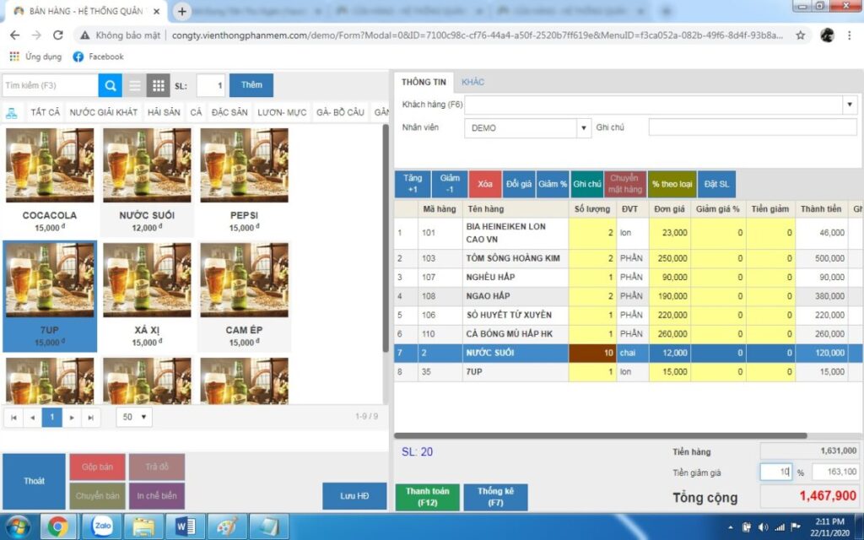Image resolution: width=864 pixels, height=540 pixels.
Task: Open the Windows Start menu
Action: coord(17,526)
